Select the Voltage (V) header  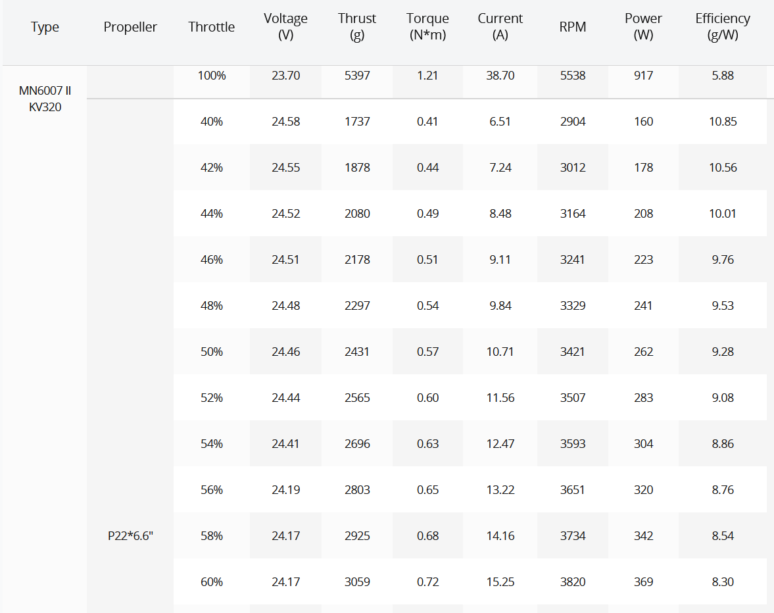click(x=286, y=27)
